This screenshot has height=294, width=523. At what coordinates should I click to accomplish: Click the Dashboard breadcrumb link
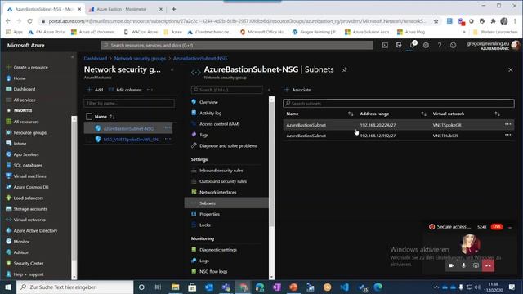click(x=96, y=58)
